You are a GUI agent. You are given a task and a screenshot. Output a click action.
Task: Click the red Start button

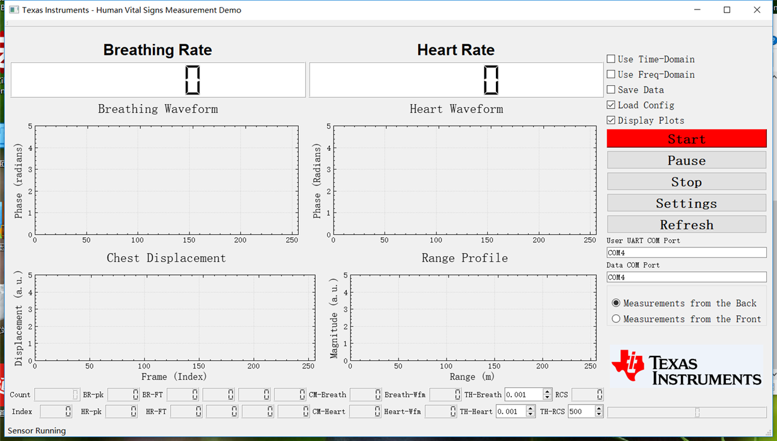tap(687, 139)
